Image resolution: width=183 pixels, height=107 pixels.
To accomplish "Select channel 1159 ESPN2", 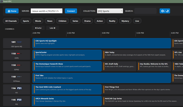I will pyautogui.click(x=16, y=66).
